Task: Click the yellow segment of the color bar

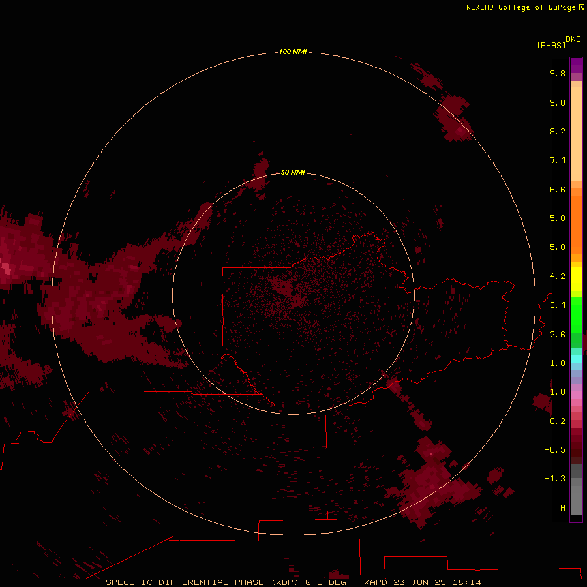Action: pyautogui.click(x=576, y=279)
